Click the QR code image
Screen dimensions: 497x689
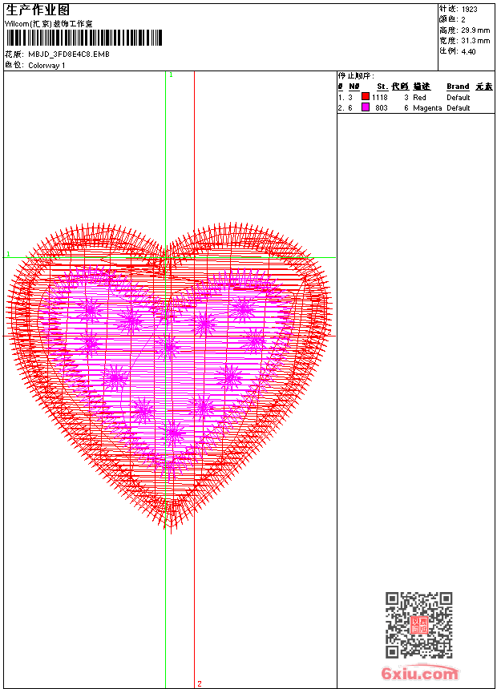[x=418, y=625]
